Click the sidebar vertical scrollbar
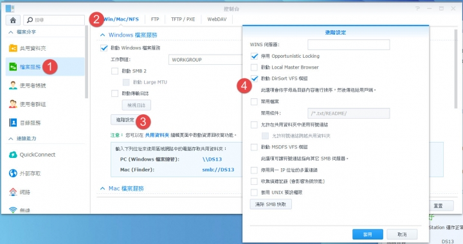The height and width of the screenshot is (244, 463). click(87, 62)
